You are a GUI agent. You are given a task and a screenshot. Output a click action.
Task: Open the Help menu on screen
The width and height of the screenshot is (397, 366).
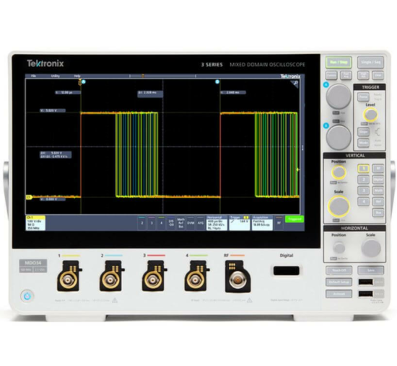click(77, 76)
